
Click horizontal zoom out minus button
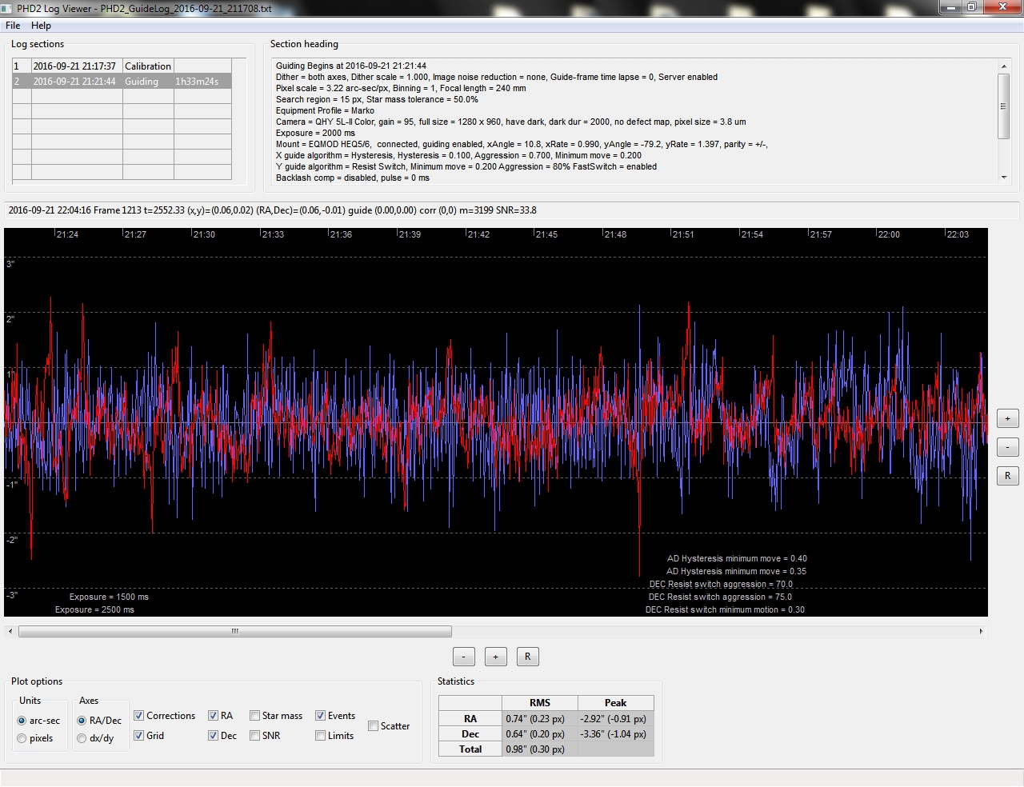coord(464,657)
